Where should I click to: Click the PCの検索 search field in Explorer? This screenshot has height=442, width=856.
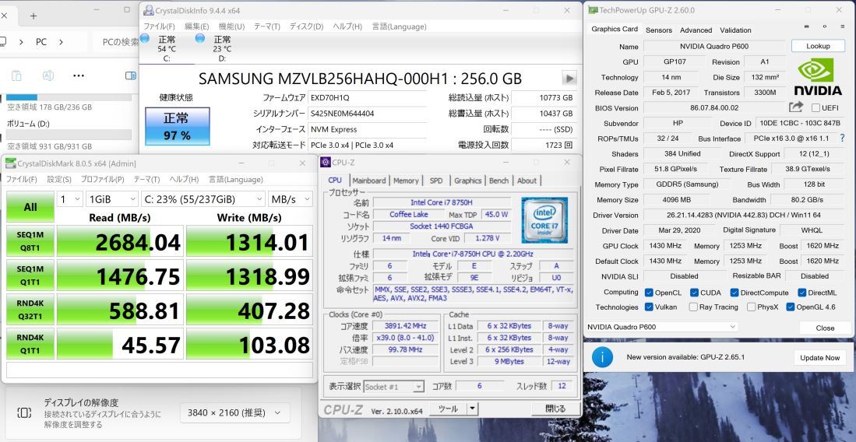[116, 42]
